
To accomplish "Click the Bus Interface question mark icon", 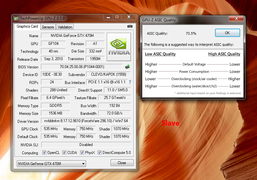I will click(130, 82).
